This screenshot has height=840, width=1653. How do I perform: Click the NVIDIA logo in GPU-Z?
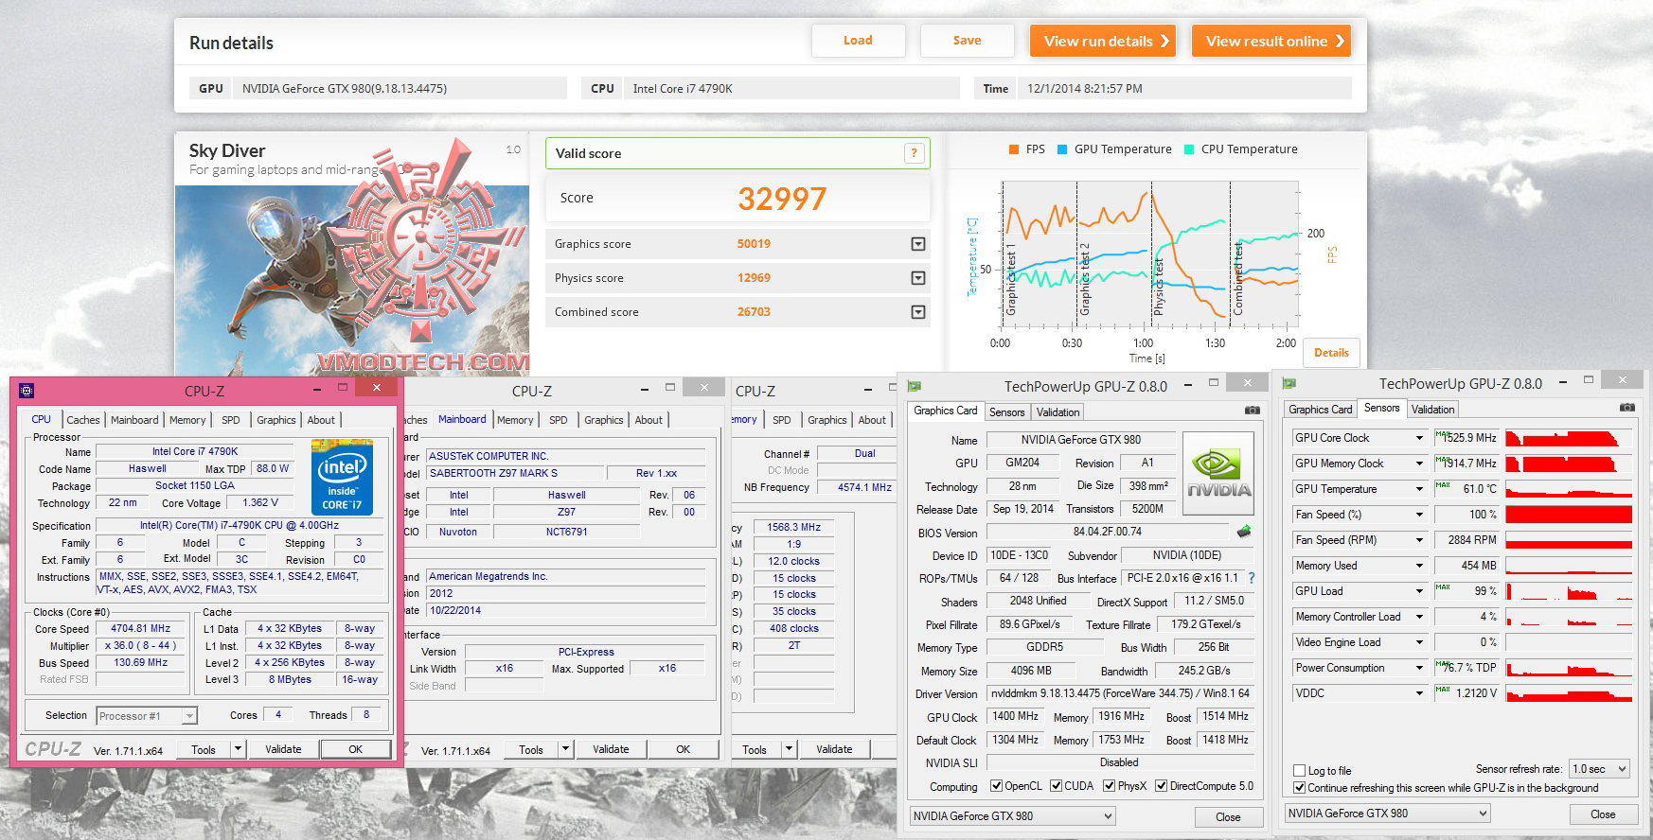(1218, 473)
